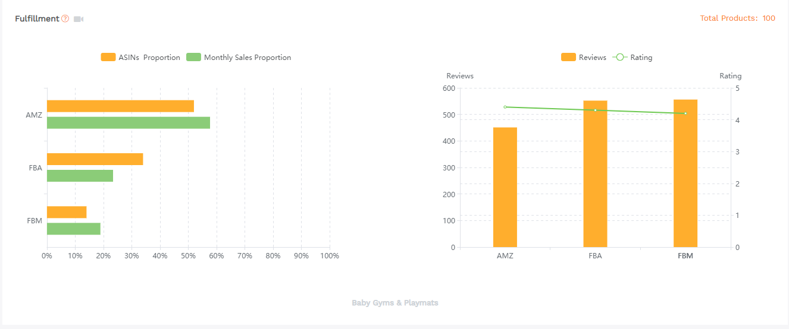Click the AMZ reviews column bar
Image resolution: width=789 pixels, height=329 pixels.
tap(505, 187)
